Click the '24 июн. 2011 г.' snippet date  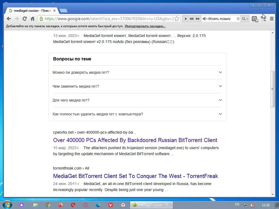pyautogui.click(x=66, y=184)
